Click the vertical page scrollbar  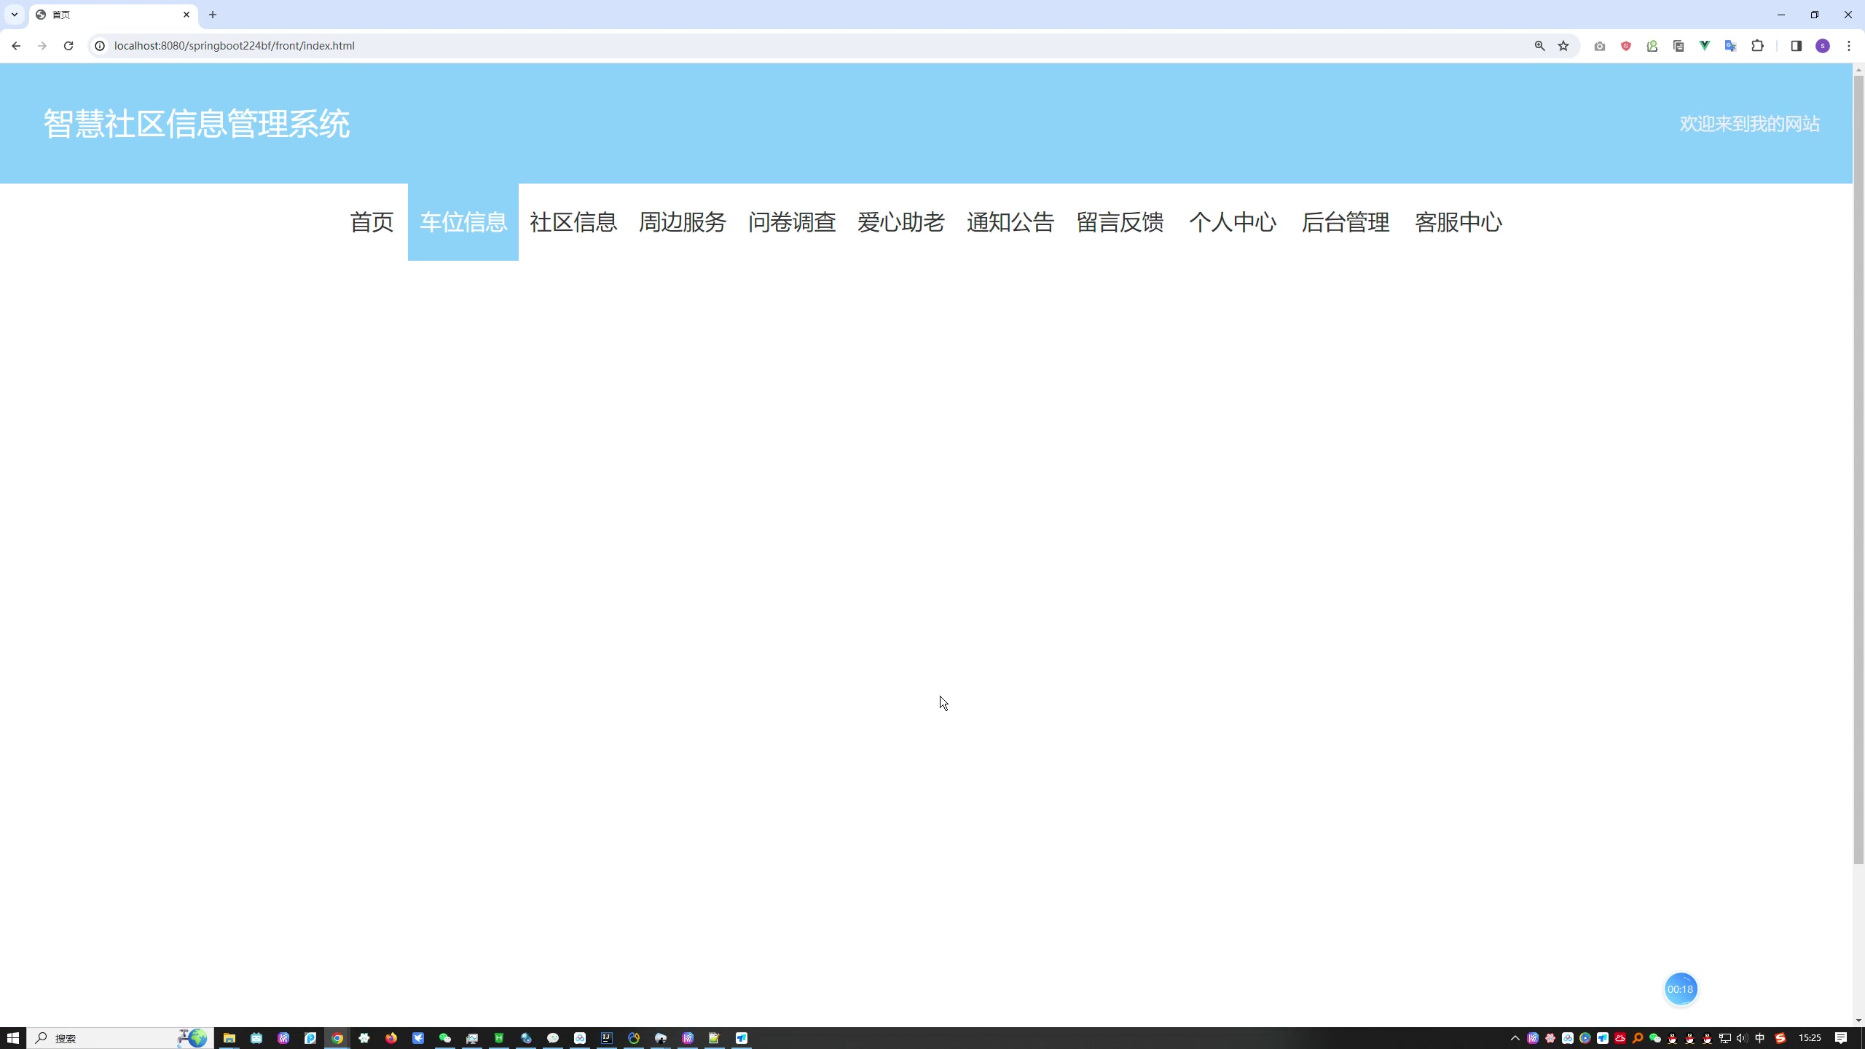(x=1858, y=469)
